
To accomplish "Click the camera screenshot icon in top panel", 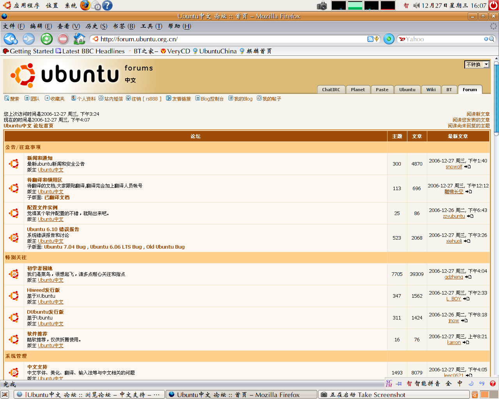I will (322, 6).
